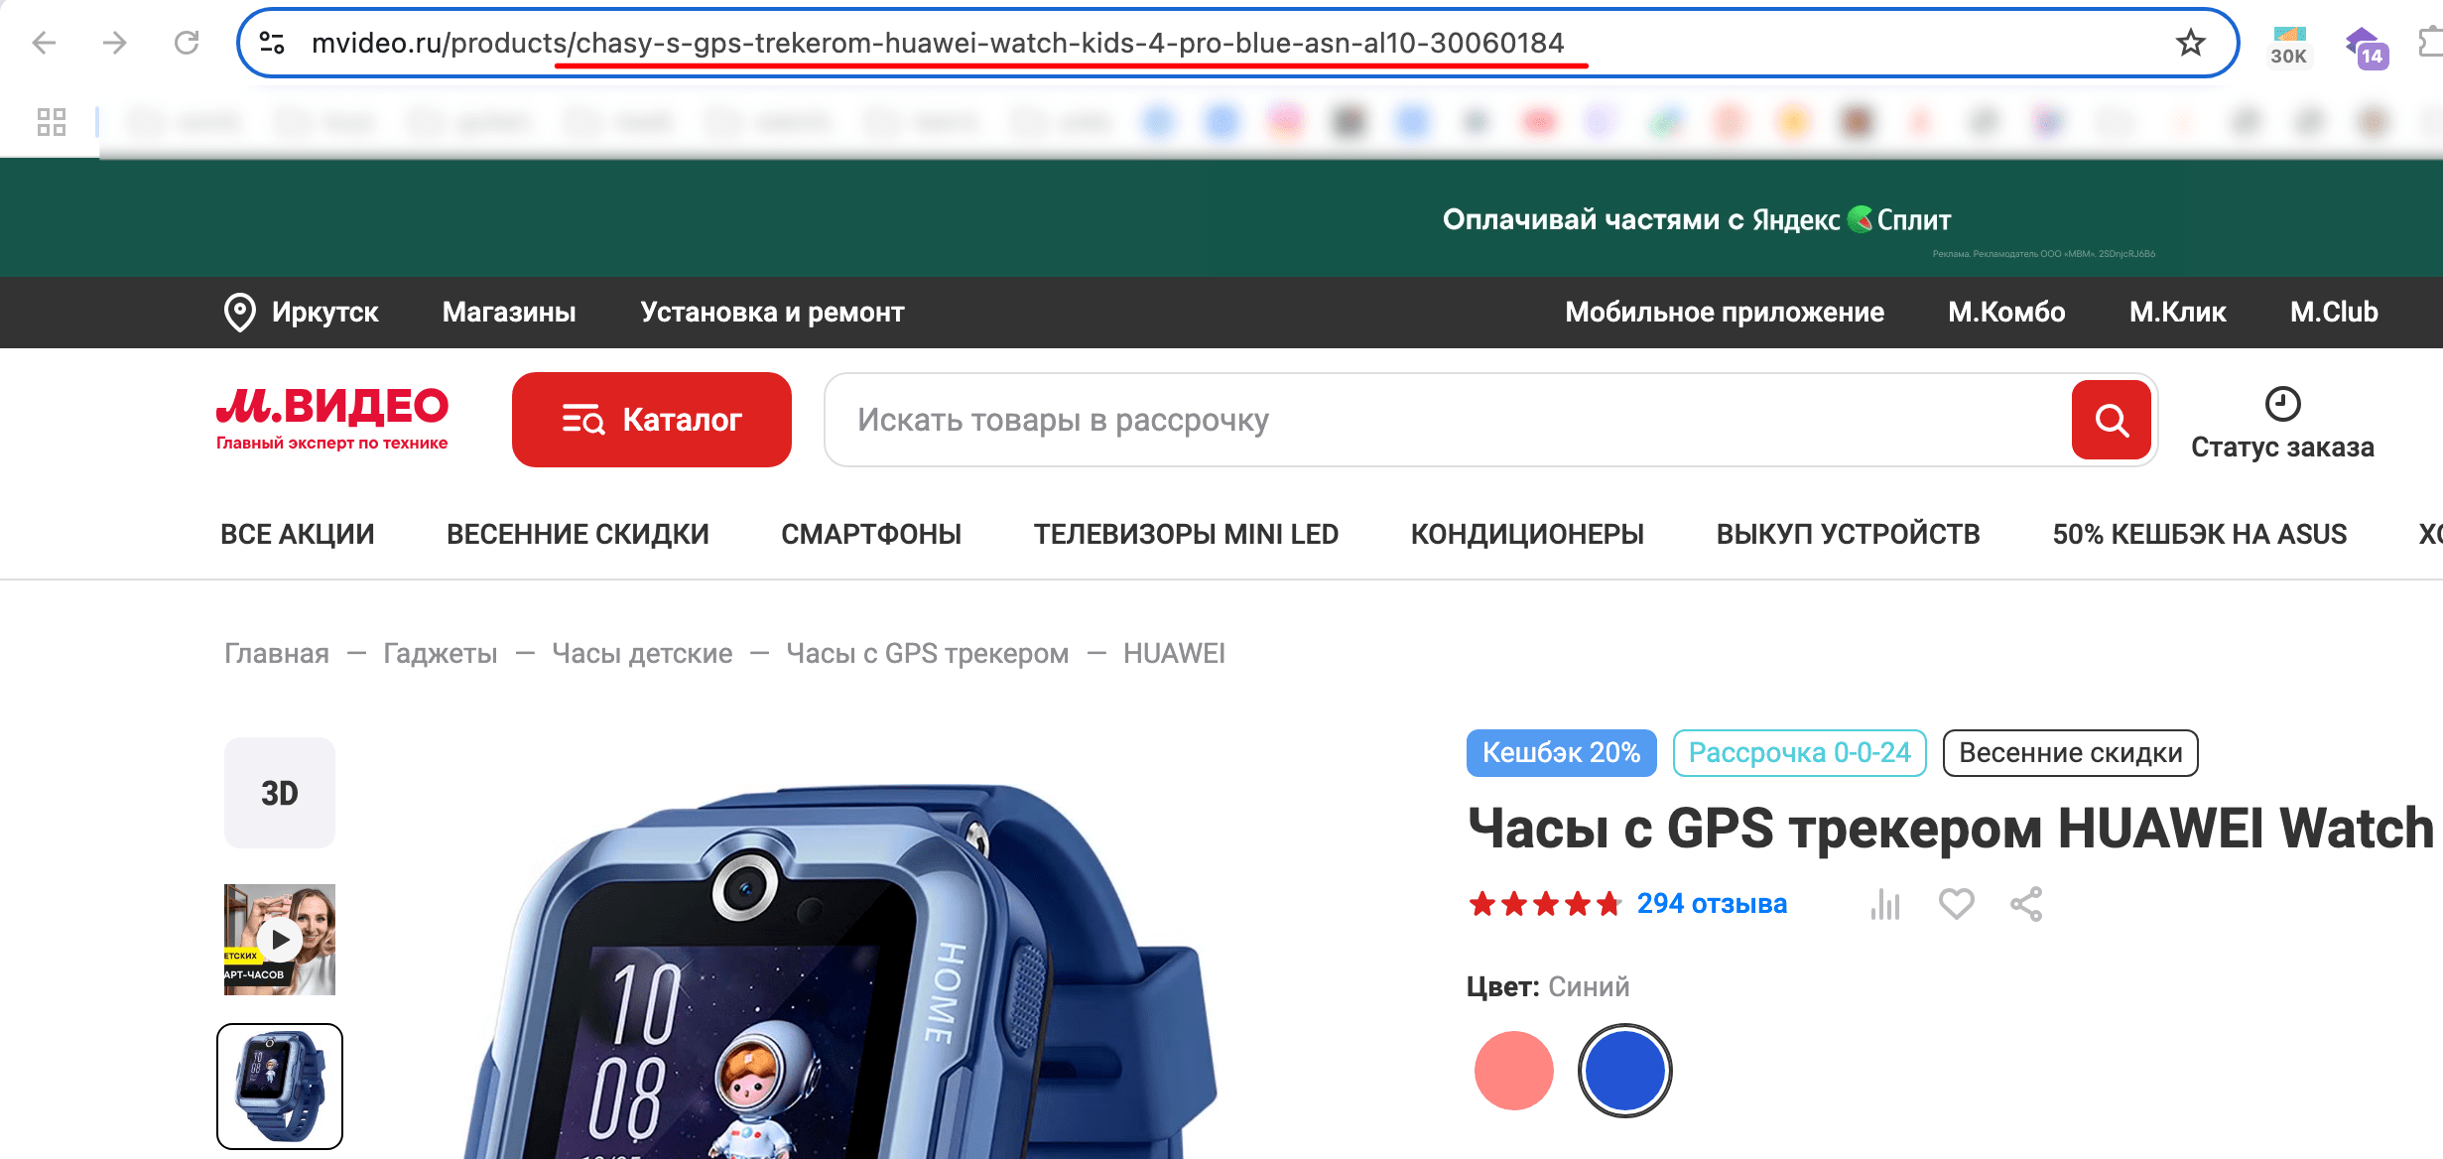
Task: Click the Рассрочка 0-0-24 badge
Action: (x=1799, y=753)
